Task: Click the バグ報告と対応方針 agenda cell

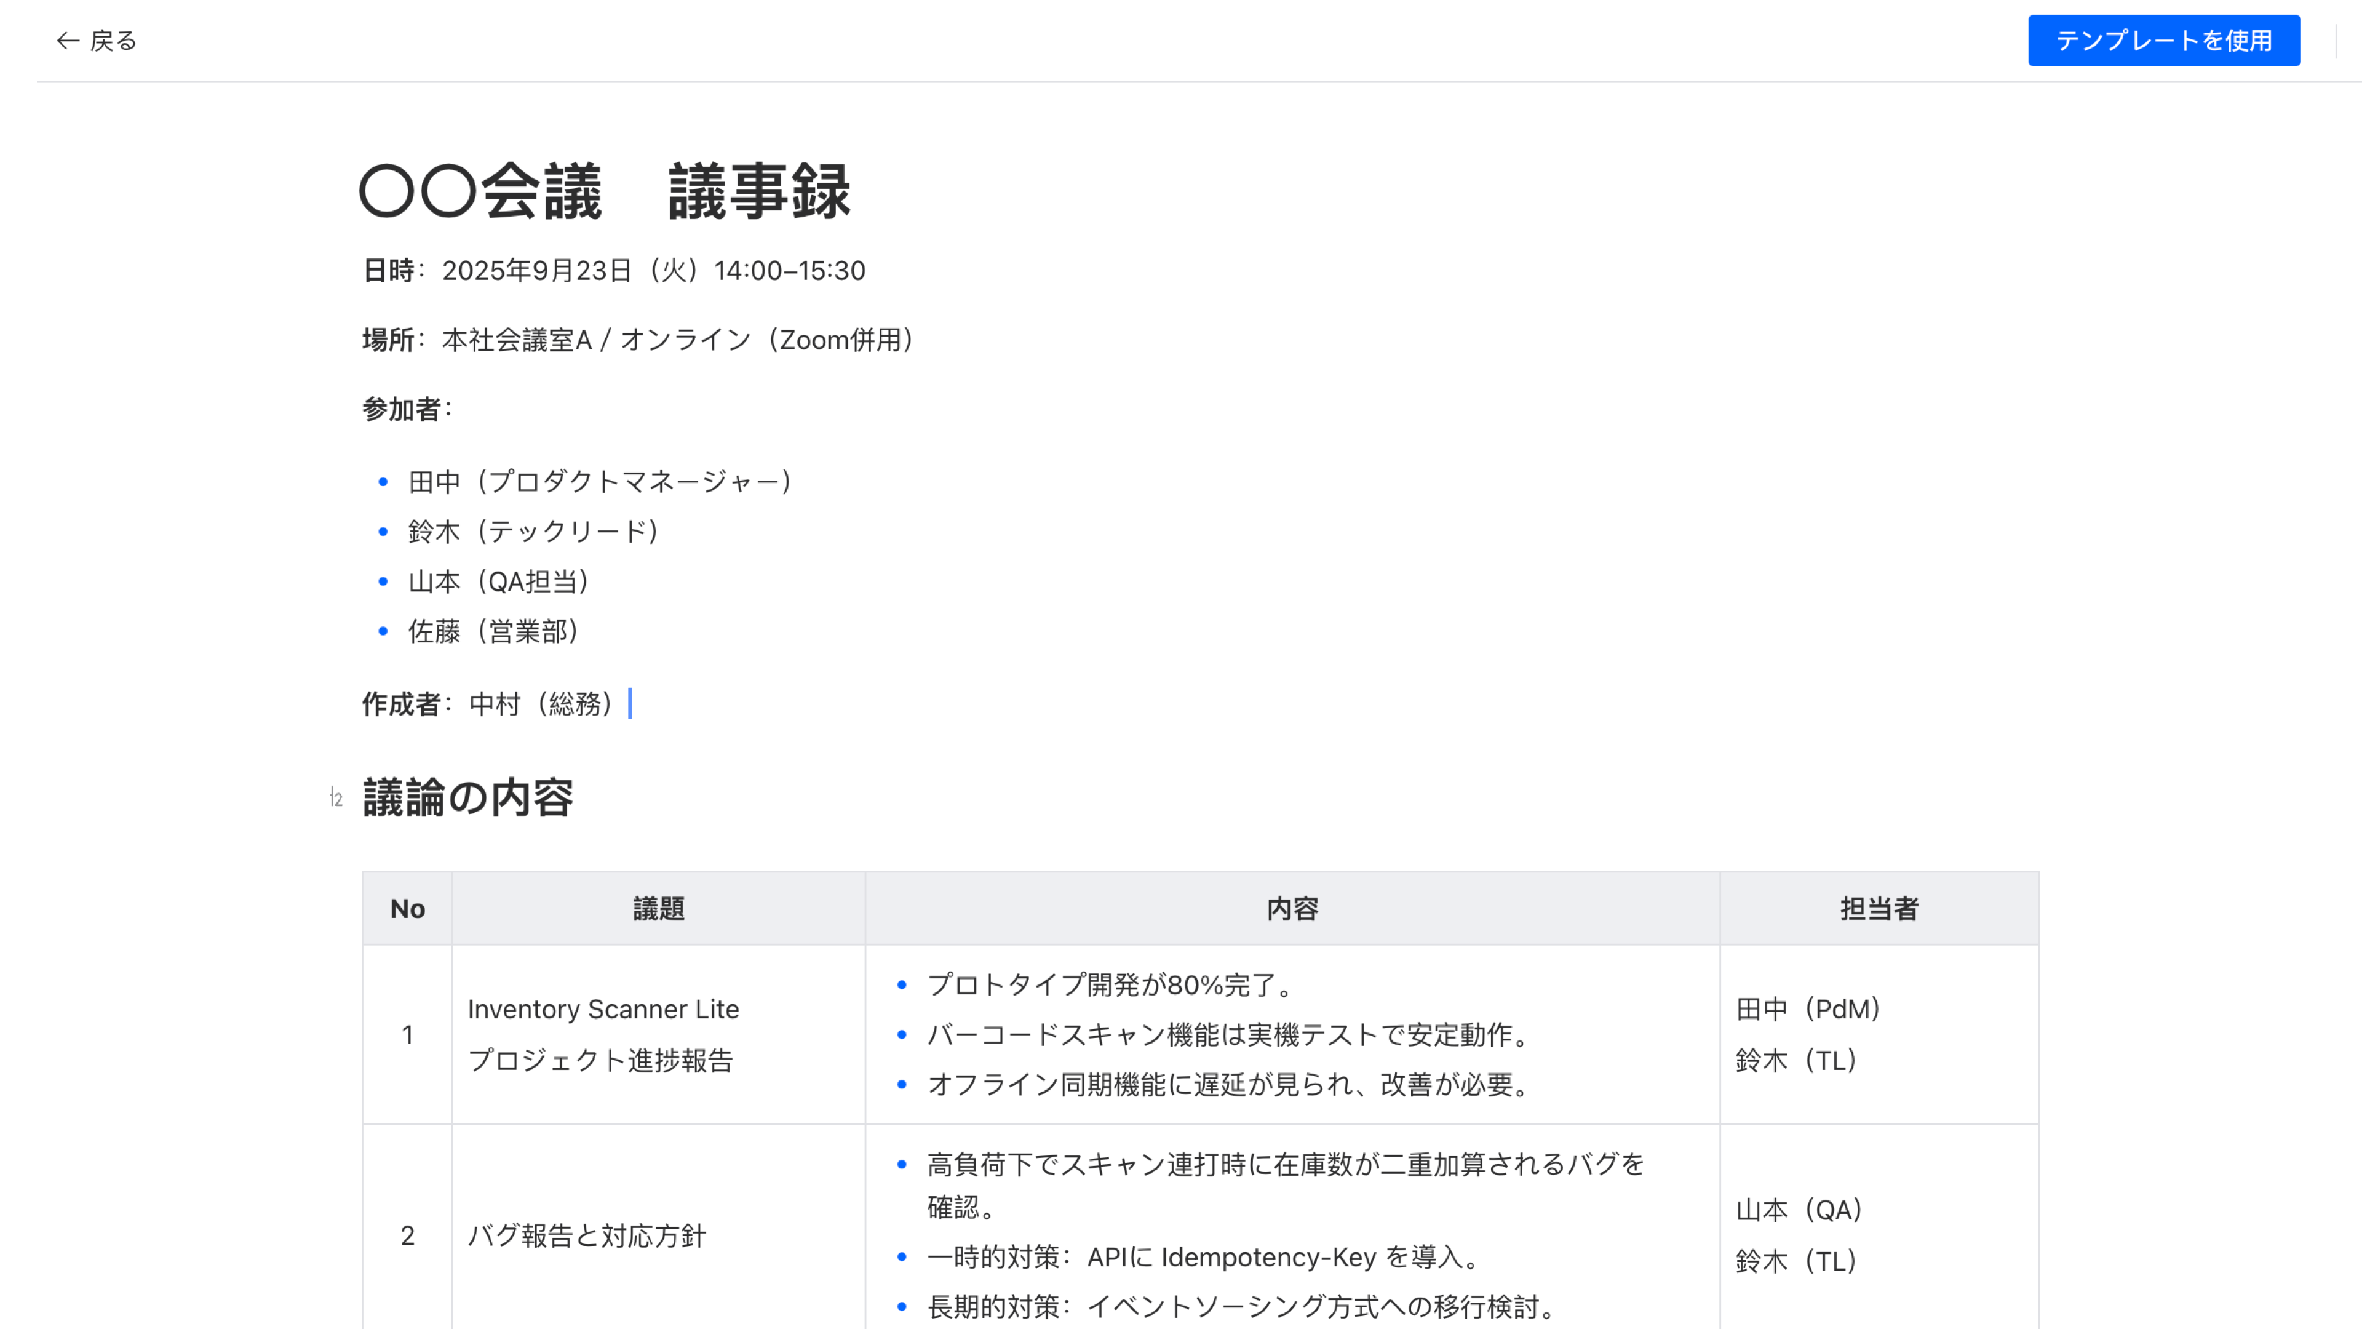Action: pyautogui.click(x=587, y=1235)
